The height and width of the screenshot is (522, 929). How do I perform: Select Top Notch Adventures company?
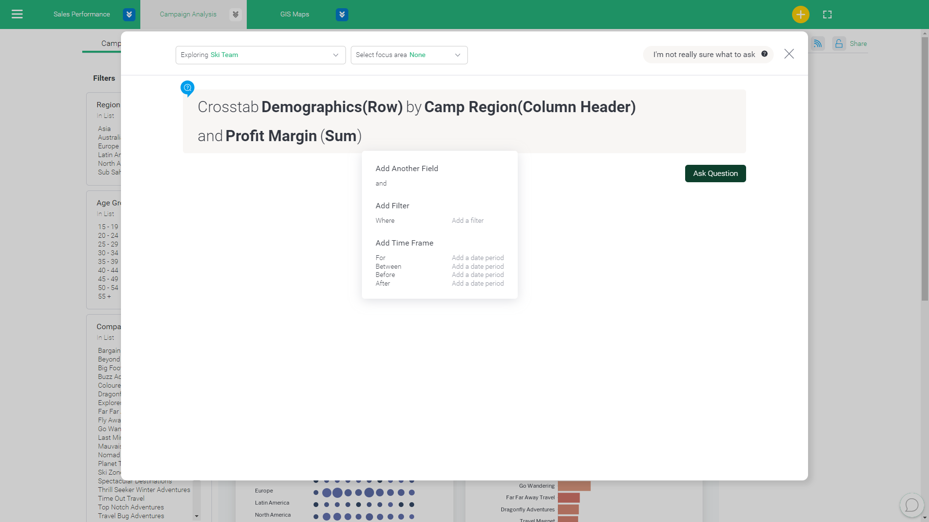(x=131, y=507)
